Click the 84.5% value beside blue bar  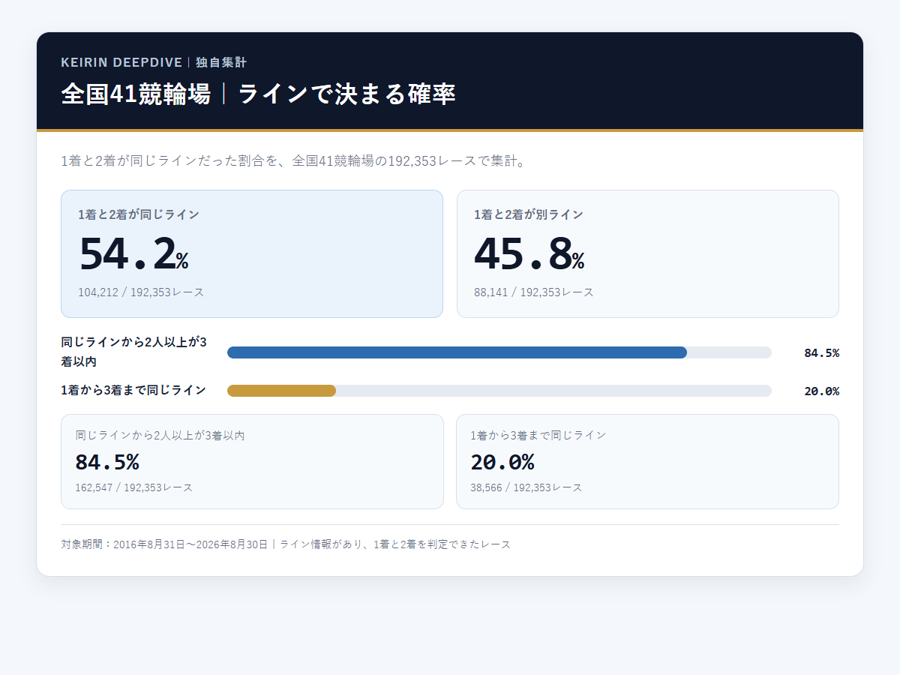[x=821, y=352]
